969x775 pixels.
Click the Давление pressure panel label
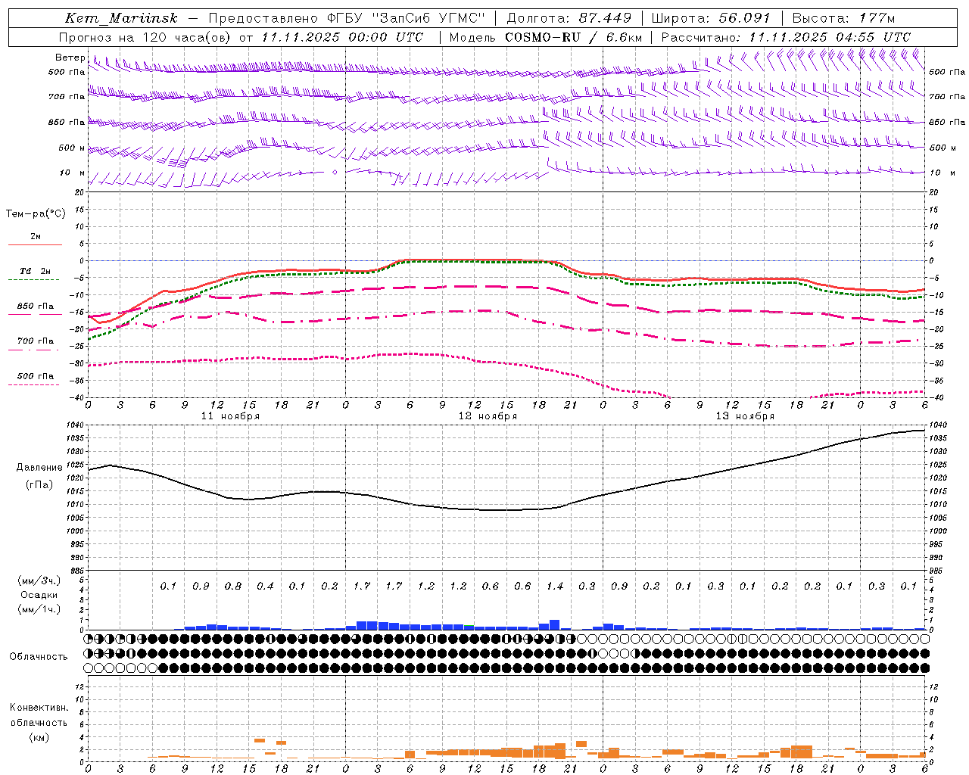(x=39, y=468)
